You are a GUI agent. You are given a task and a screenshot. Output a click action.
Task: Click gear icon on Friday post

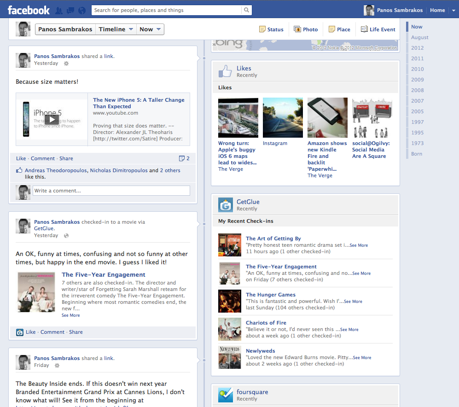click(57, 366)
